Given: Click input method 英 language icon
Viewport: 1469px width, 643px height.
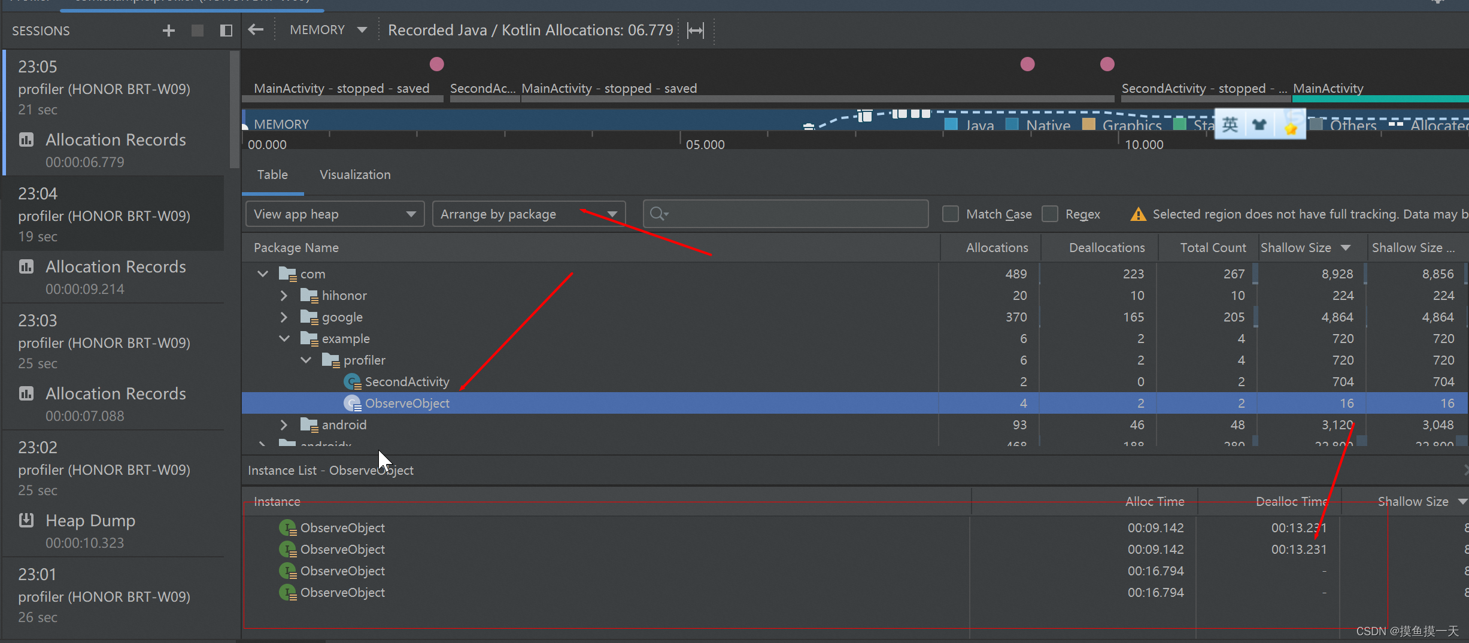Looking at the screenshot, I should pos(1230,125).
